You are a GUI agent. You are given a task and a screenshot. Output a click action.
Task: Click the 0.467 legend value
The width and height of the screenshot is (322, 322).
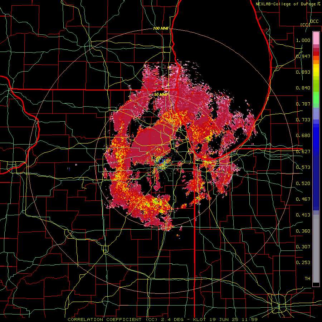[303, 199]
